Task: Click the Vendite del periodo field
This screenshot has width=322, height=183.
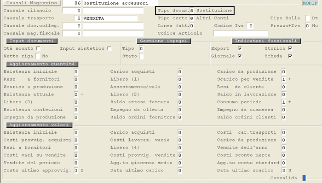Action: pos(76,163)
